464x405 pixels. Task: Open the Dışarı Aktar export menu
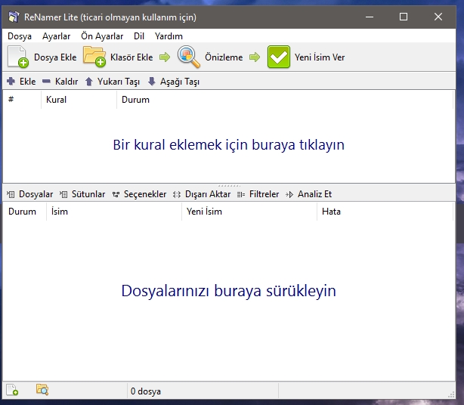(x=202, y=194)
